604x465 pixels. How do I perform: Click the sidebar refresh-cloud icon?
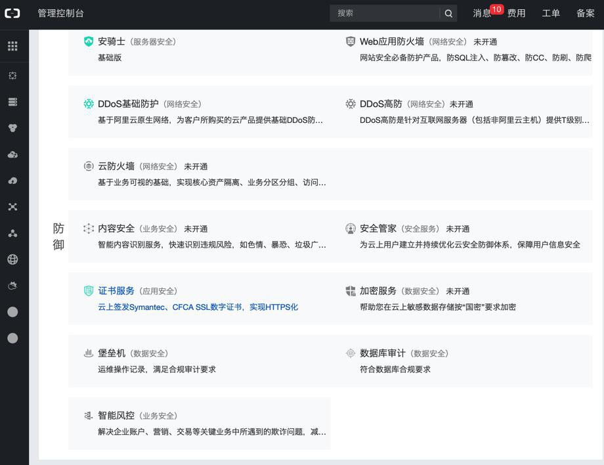12,286
